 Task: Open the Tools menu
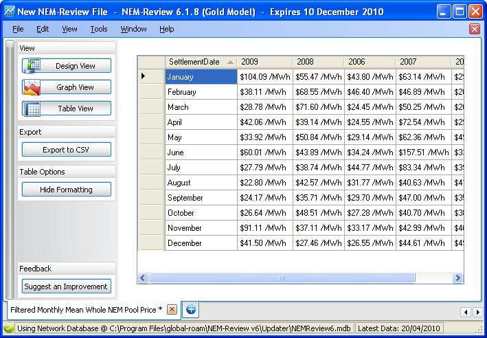click(x=99, y=29)
